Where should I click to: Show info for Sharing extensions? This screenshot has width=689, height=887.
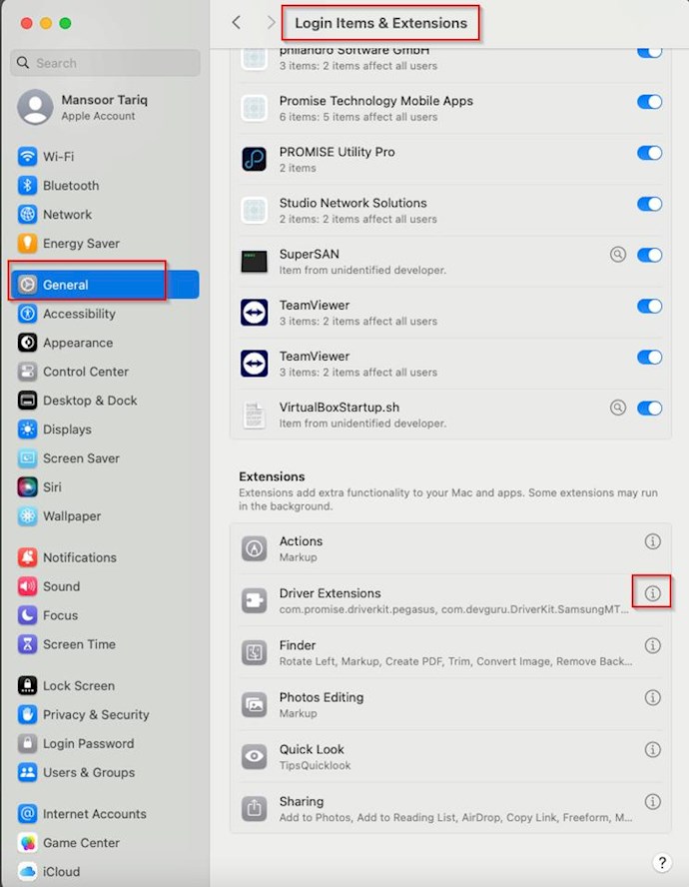pos(652,801)
